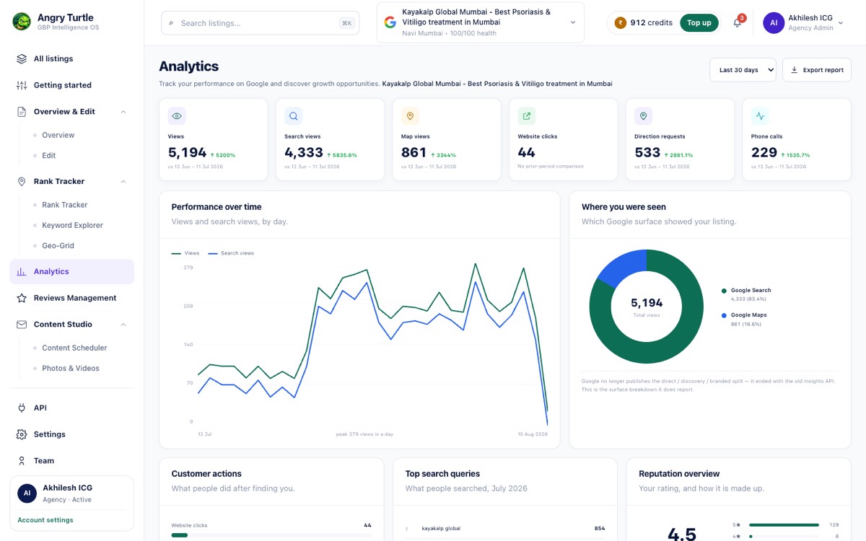
Task: Click the Views eye icon
Action: [x=177, y=116]
